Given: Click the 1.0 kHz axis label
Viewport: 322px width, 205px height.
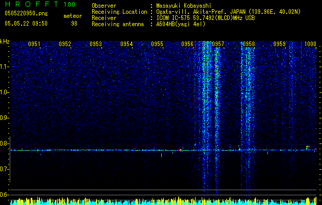Looking at the screenshot, I should pyautogui.click(x=5, y=92).
